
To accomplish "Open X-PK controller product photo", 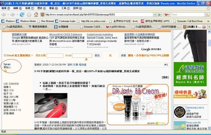I will click(x=51, y=105).
